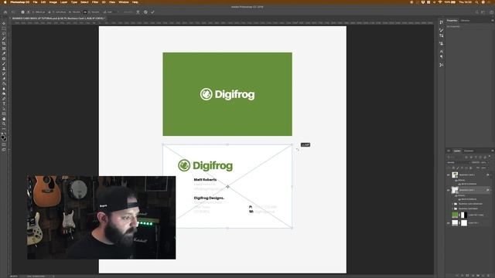Screen dimensions: 495x278
Task: Select the Brush tool
Action: 4,63
